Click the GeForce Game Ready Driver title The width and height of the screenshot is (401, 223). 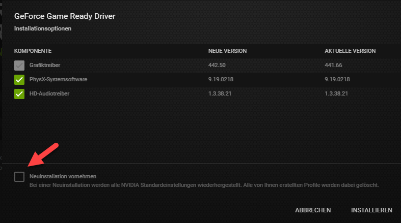pos(65,16)
